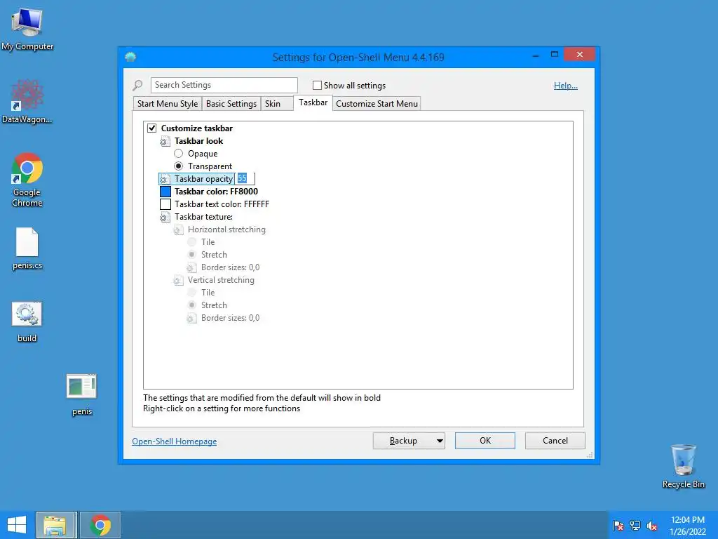The height and width of the screenshot is (539, 718).
Task: Select the Transparent radio button
Action: [x=179, y=166]
